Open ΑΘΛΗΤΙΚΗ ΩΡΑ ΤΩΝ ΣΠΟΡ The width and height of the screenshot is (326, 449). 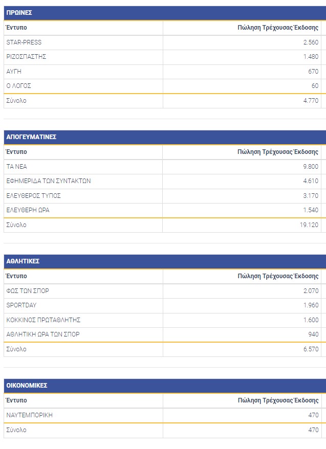[43, 334]
